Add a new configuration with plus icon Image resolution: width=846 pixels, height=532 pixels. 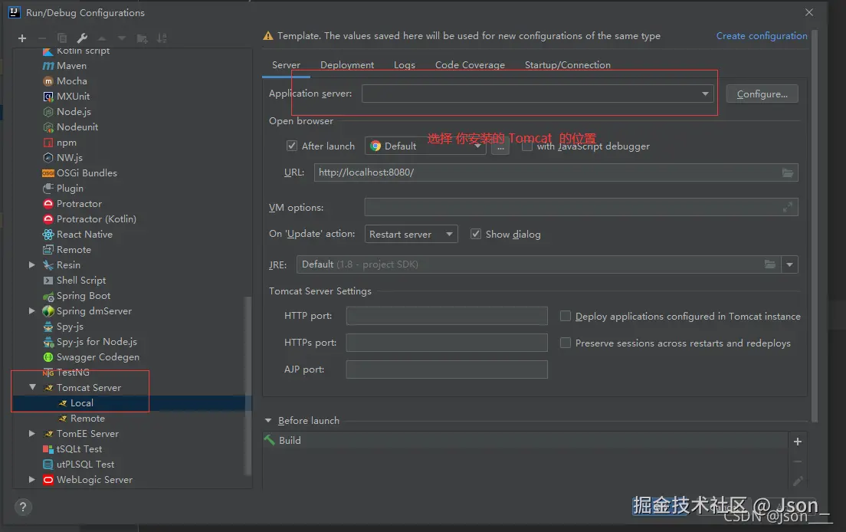[x=22, y=38]
